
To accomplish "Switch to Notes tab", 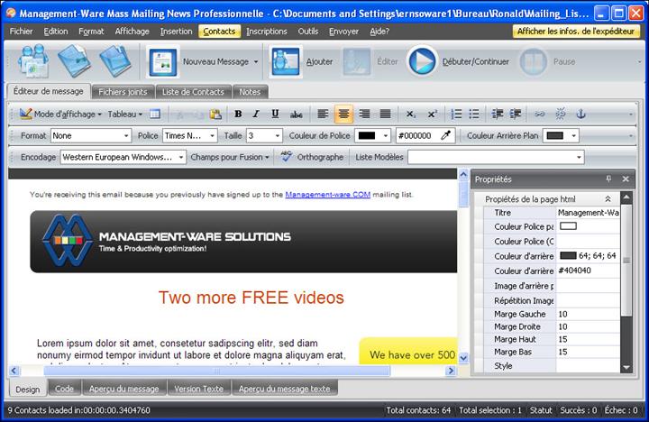I will tap(250, 92).
